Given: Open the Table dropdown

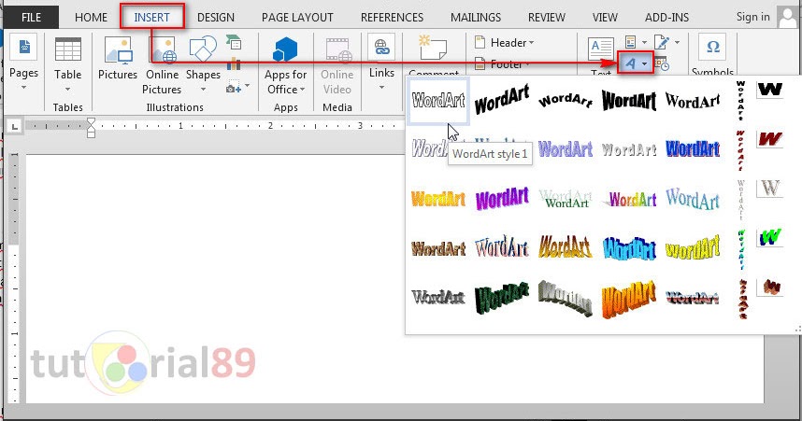Looking at the screenshot, I should [x=68, y=89].
